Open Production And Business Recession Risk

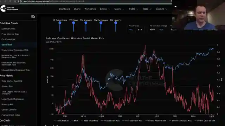[13, 64]
